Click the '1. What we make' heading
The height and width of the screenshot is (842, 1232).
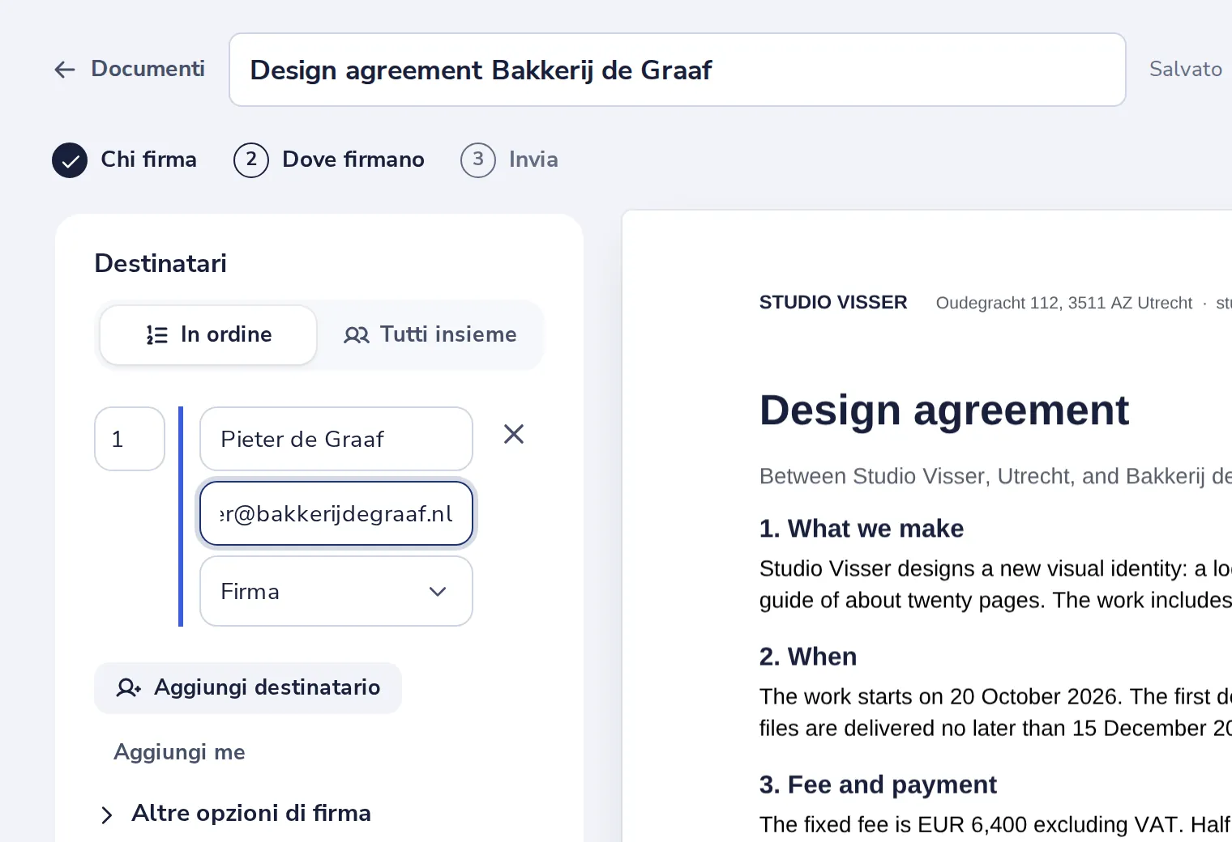pos(862,529)
